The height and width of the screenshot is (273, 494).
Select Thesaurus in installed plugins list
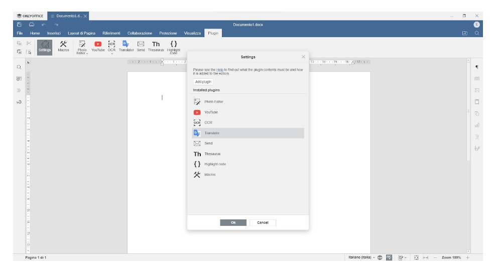point(248,154)
